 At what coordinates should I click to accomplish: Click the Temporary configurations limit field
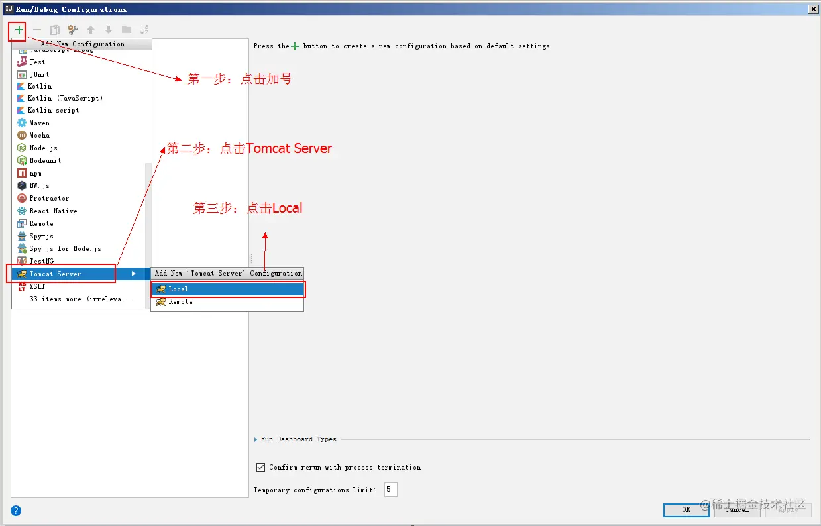(x=390, y=490)
